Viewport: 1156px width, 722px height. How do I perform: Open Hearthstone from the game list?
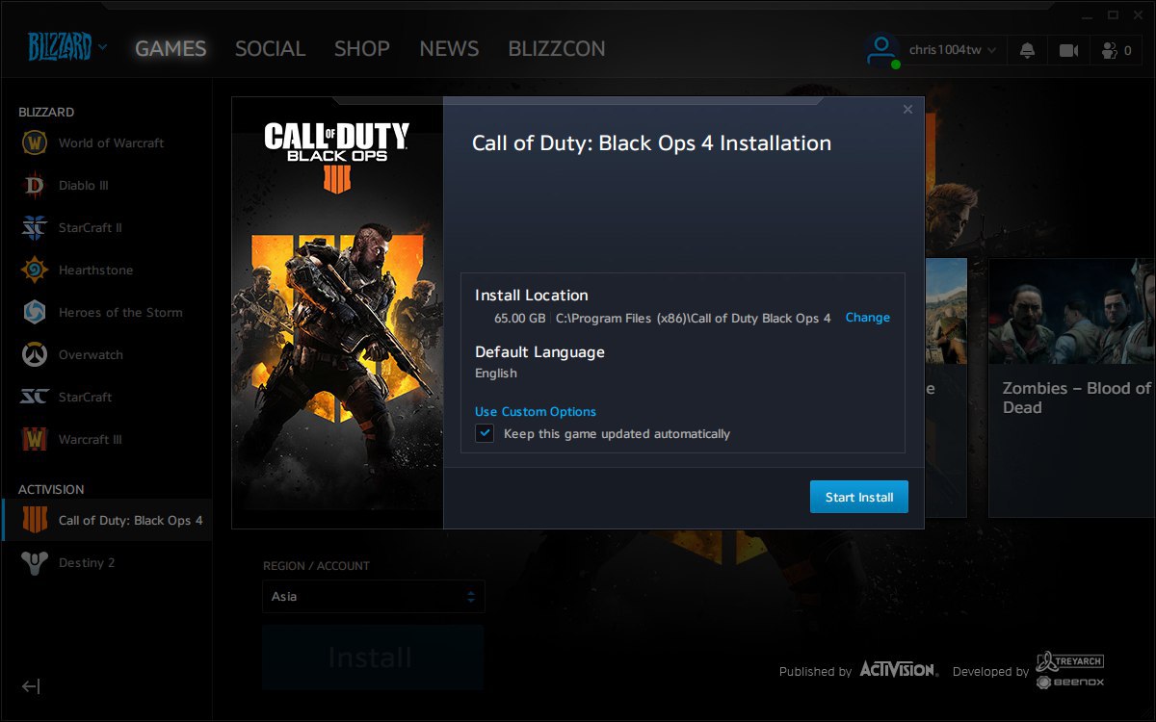pos(34,270)
